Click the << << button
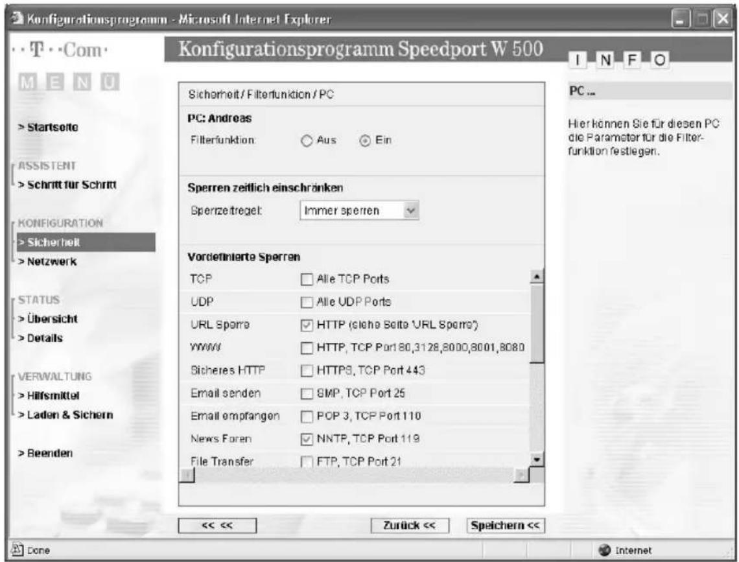 [x=217, y=526]
